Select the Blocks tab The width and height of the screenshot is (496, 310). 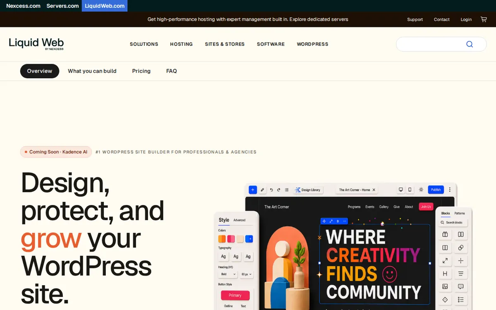coord(446,213)
